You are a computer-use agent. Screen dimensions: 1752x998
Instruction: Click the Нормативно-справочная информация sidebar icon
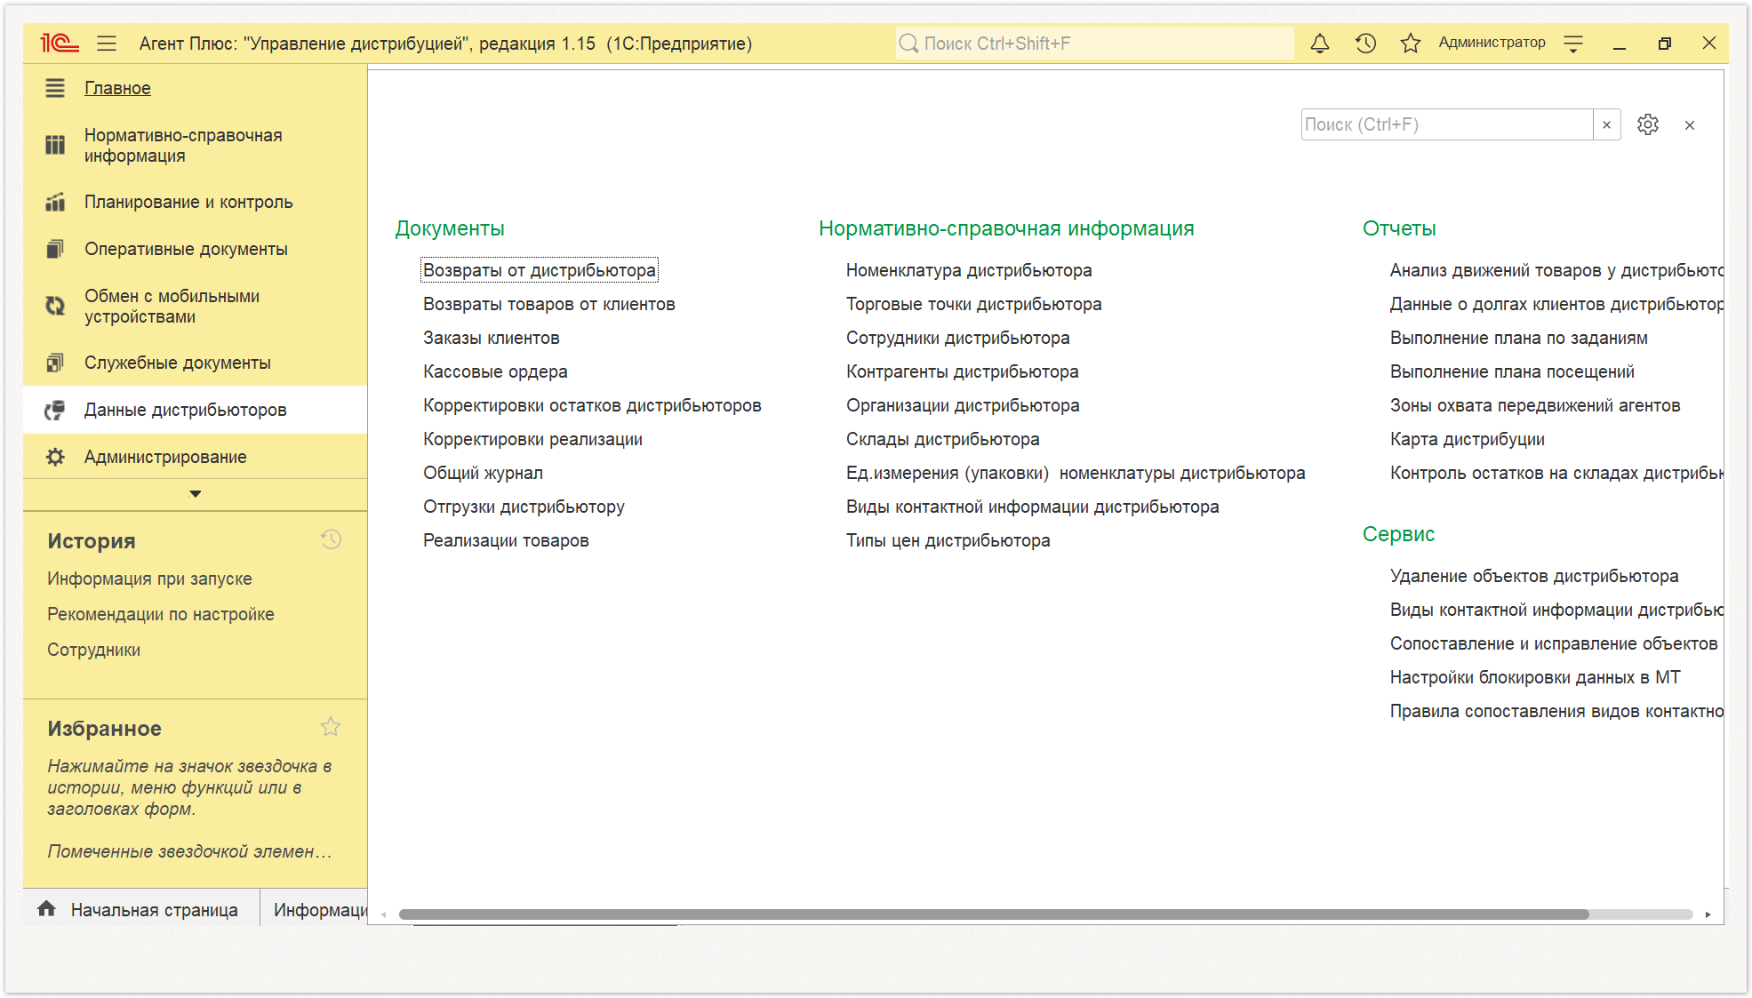click(55, 145)
